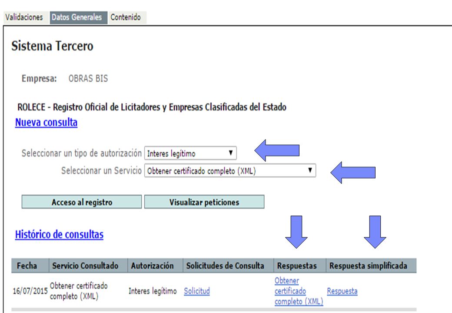Click the Sistema Tercero heading
This screenshot has height=313, width=452.
52,46
